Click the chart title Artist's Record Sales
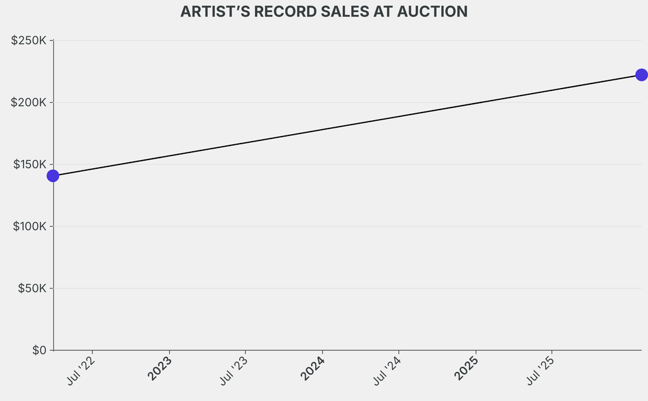The image size is (648, 401). 324,11
